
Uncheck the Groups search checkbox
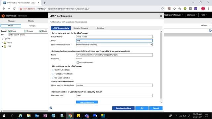(x=25, y=31)
